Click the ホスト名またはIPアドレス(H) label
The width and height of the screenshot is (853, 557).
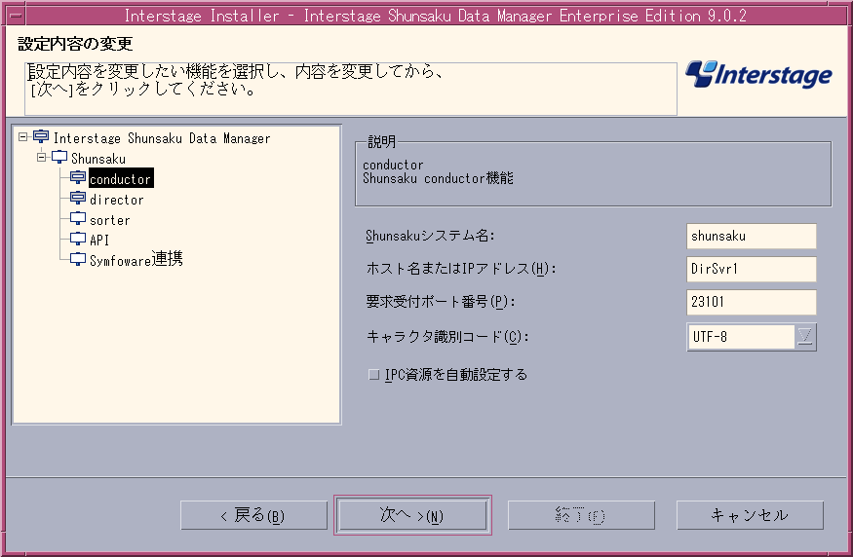(x=461, y=269)
